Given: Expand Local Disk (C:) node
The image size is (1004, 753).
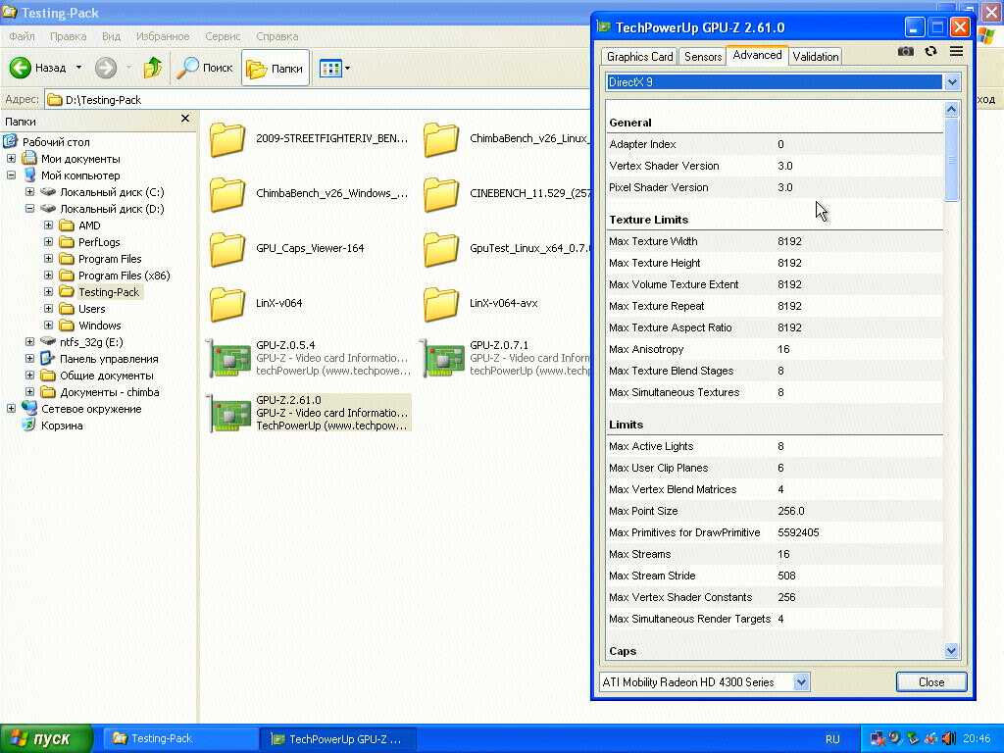Looking at the screenshot, I should tap(29, 192).
